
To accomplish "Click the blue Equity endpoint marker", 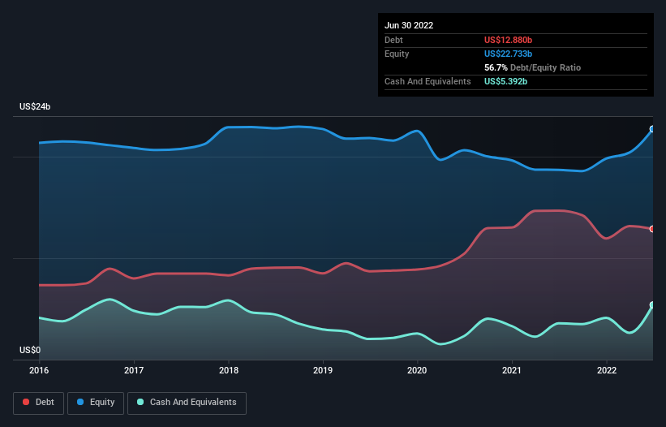I will (x=652, y=129).
